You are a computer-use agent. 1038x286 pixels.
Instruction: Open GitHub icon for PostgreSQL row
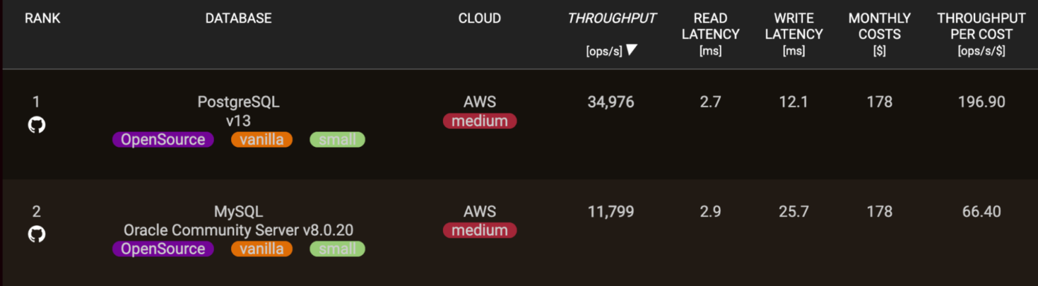37,125
